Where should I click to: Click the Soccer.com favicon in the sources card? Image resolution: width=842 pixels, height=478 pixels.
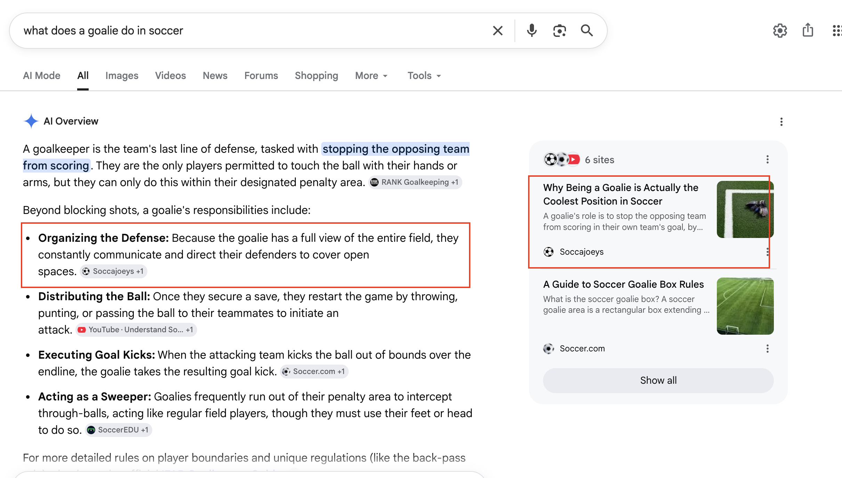(549, 349)
